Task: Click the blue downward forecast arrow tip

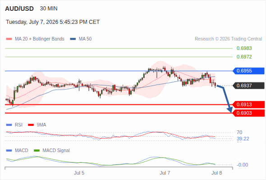Action: [231, 111]
